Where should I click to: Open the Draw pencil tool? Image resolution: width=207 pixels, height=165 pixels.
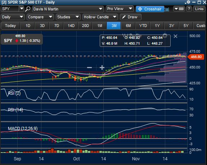point(131,17)
